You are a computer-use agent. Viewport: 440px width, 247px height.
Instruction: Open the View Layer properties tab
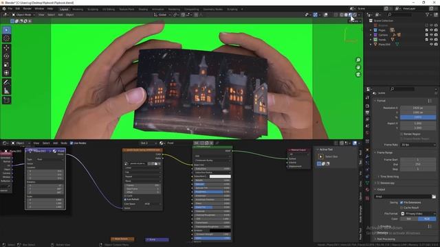point(367,119)
